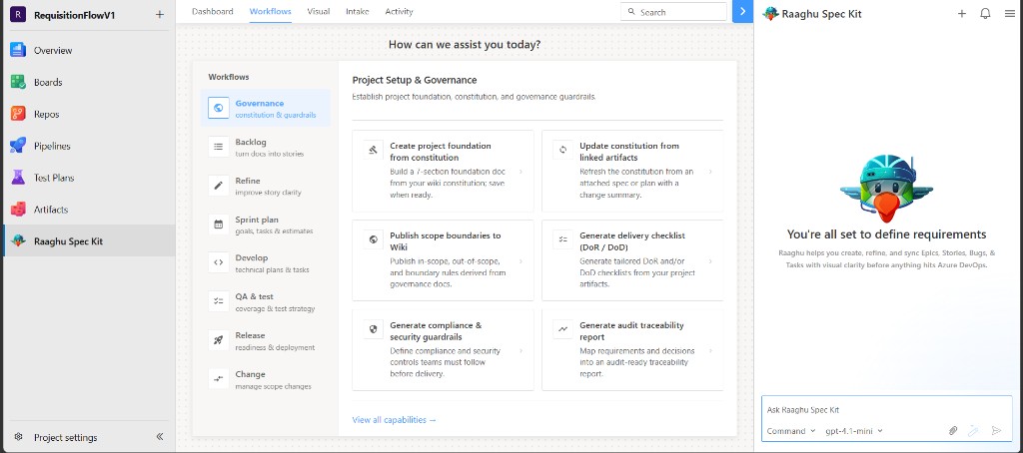
Task: Select the QA & test checklist icon
Action: tap(219, 301)
